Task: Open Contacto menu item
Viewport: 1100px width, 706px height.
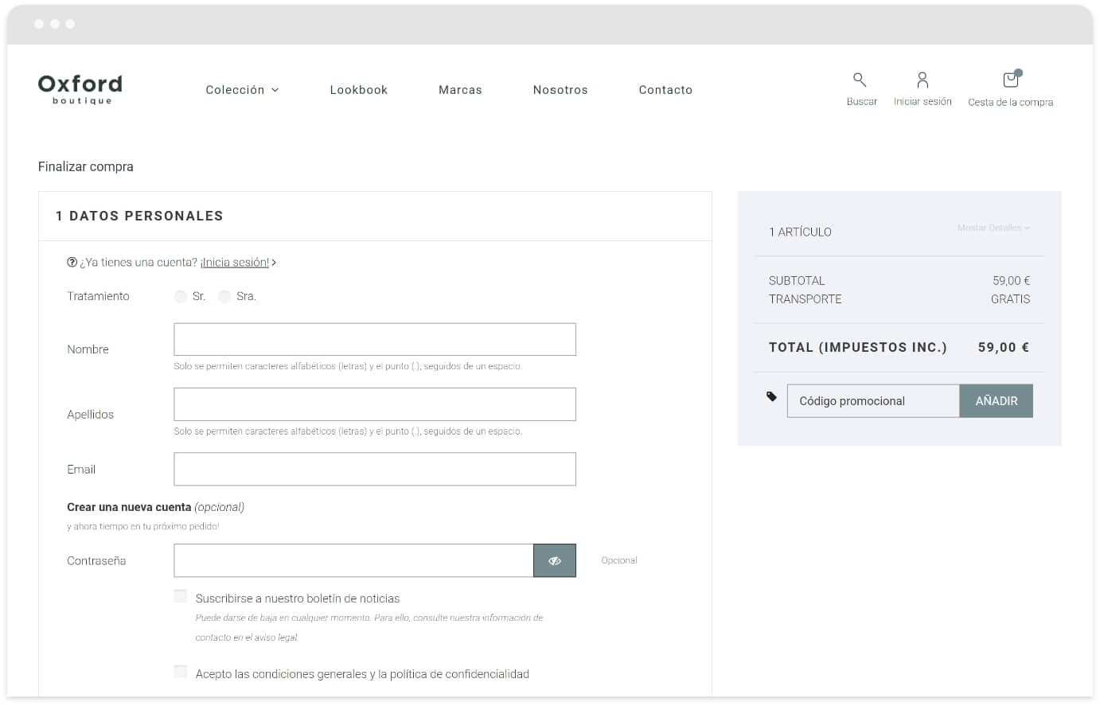Action: [x=665, y=90]
